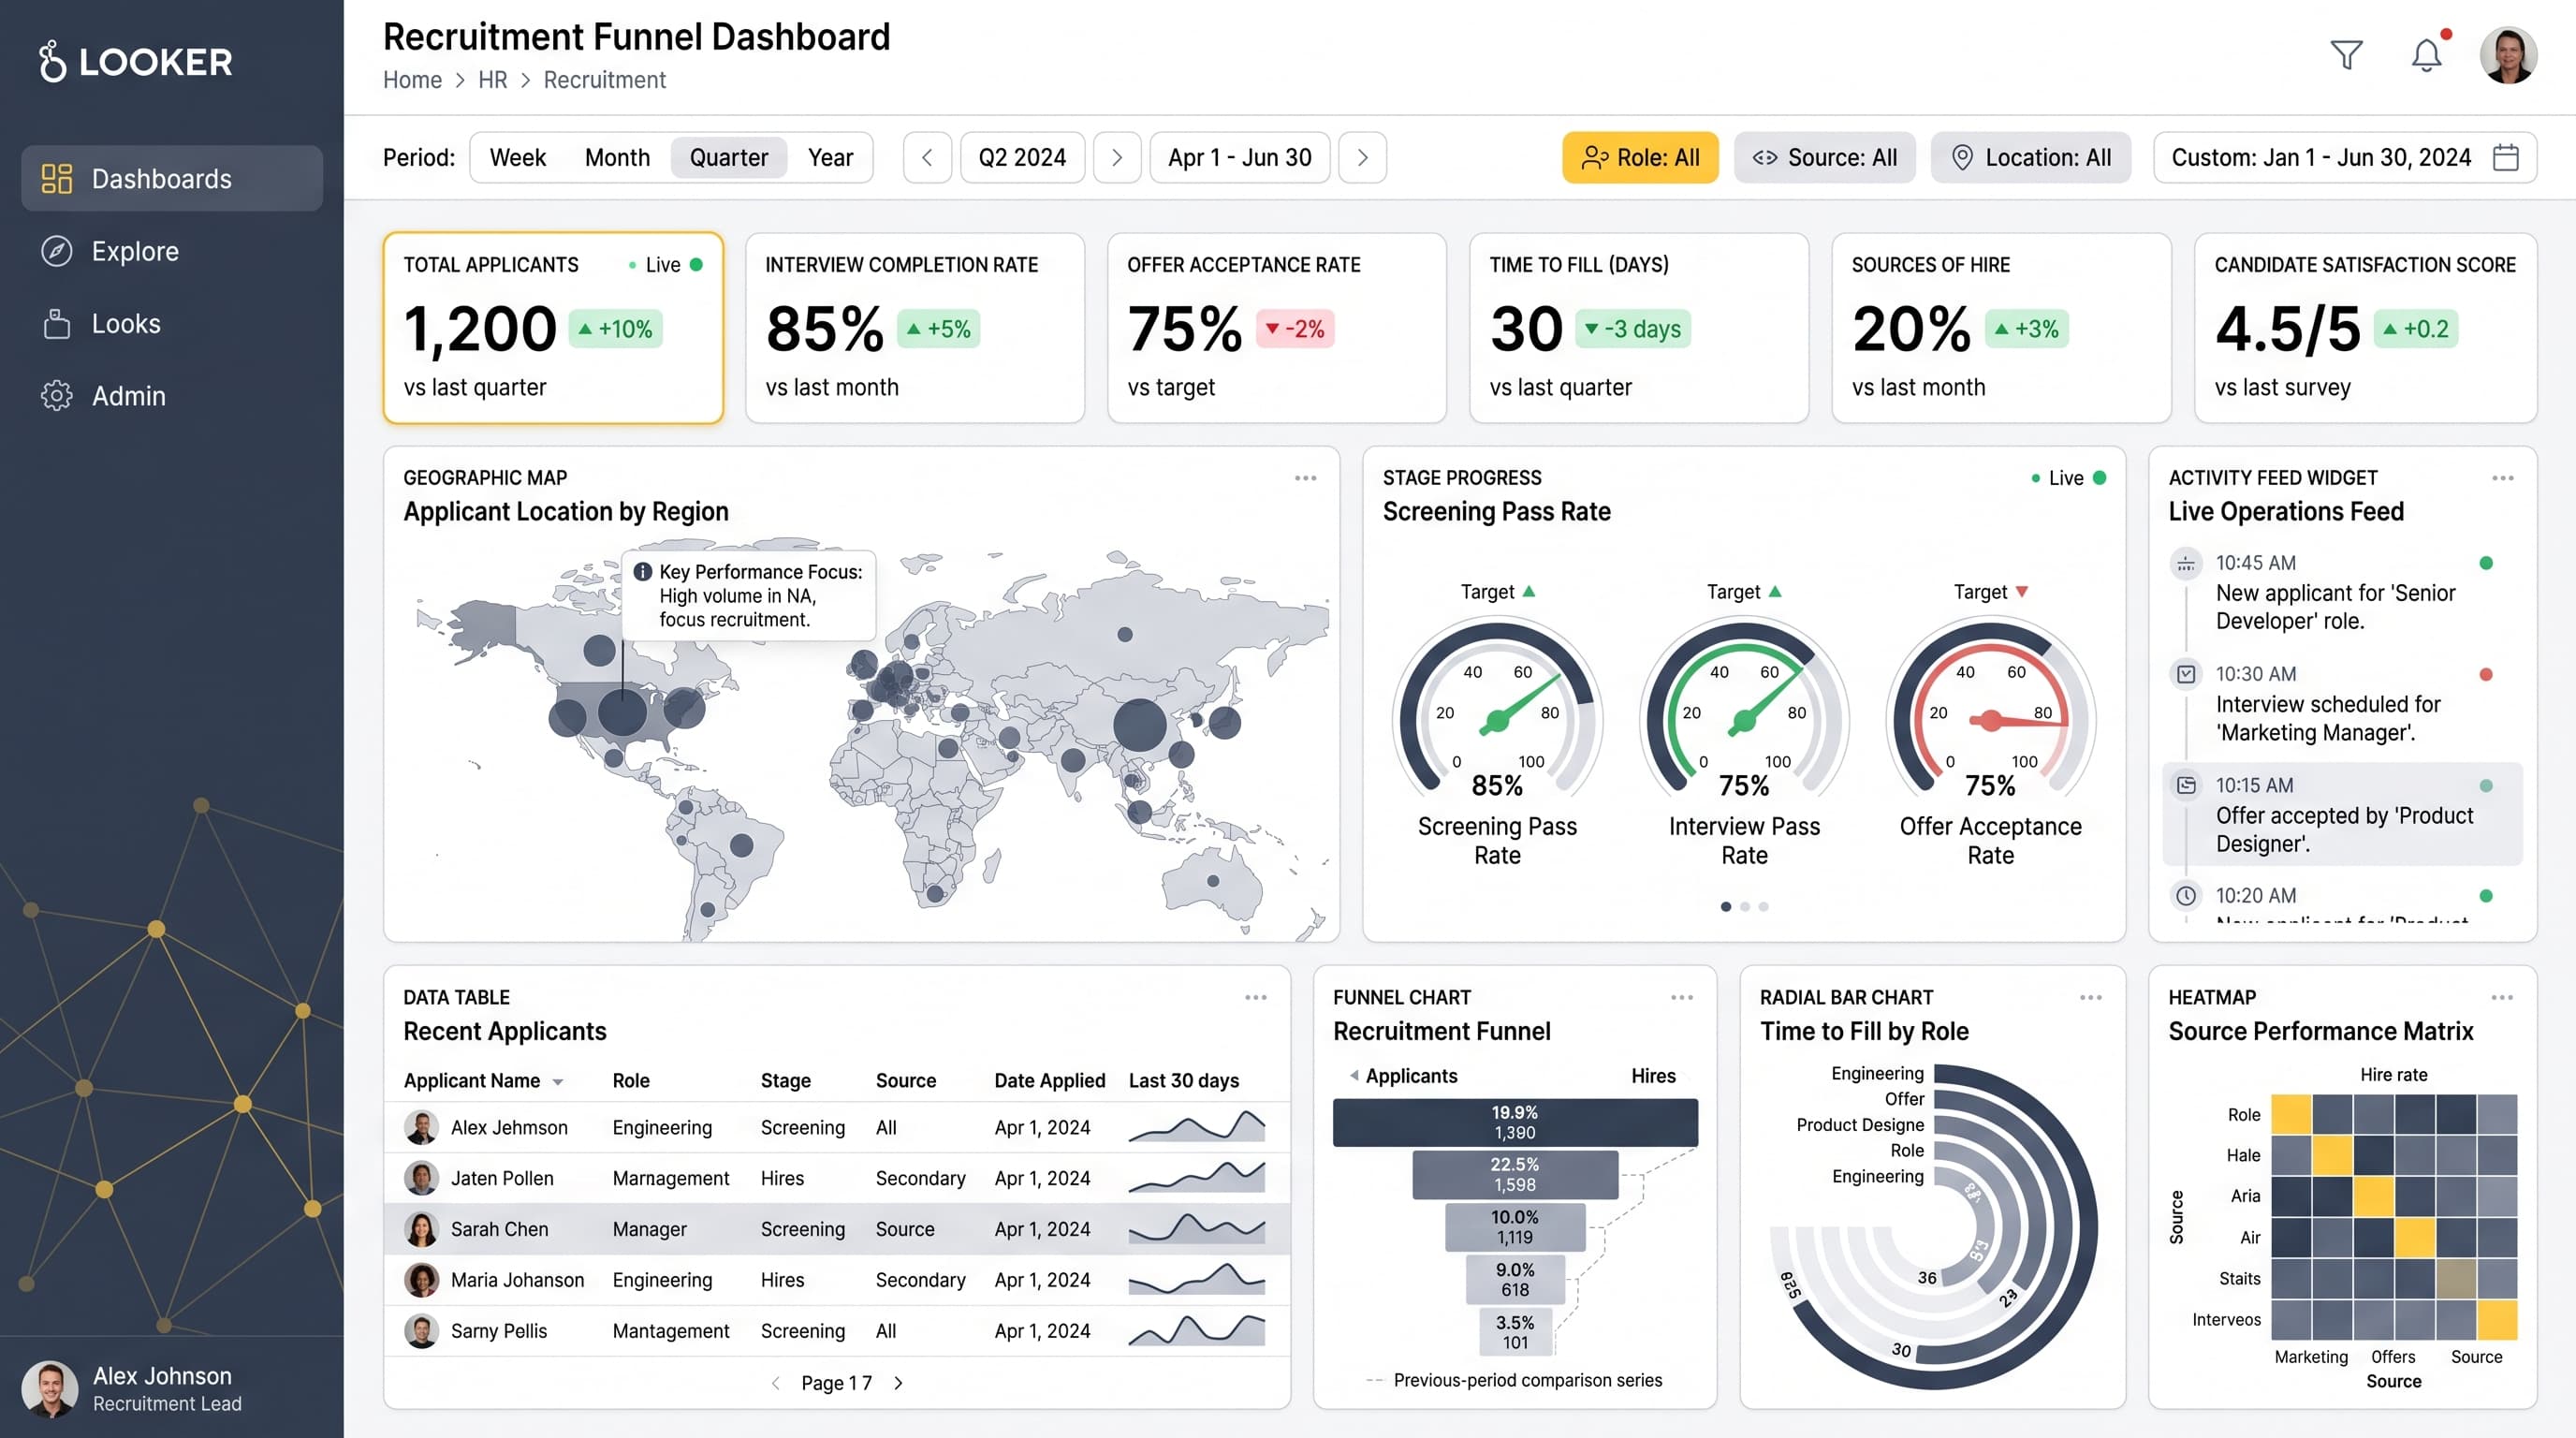The image size is (2576, 1438).
Task: Open the Role: All filter
Action: (1640, 157)
